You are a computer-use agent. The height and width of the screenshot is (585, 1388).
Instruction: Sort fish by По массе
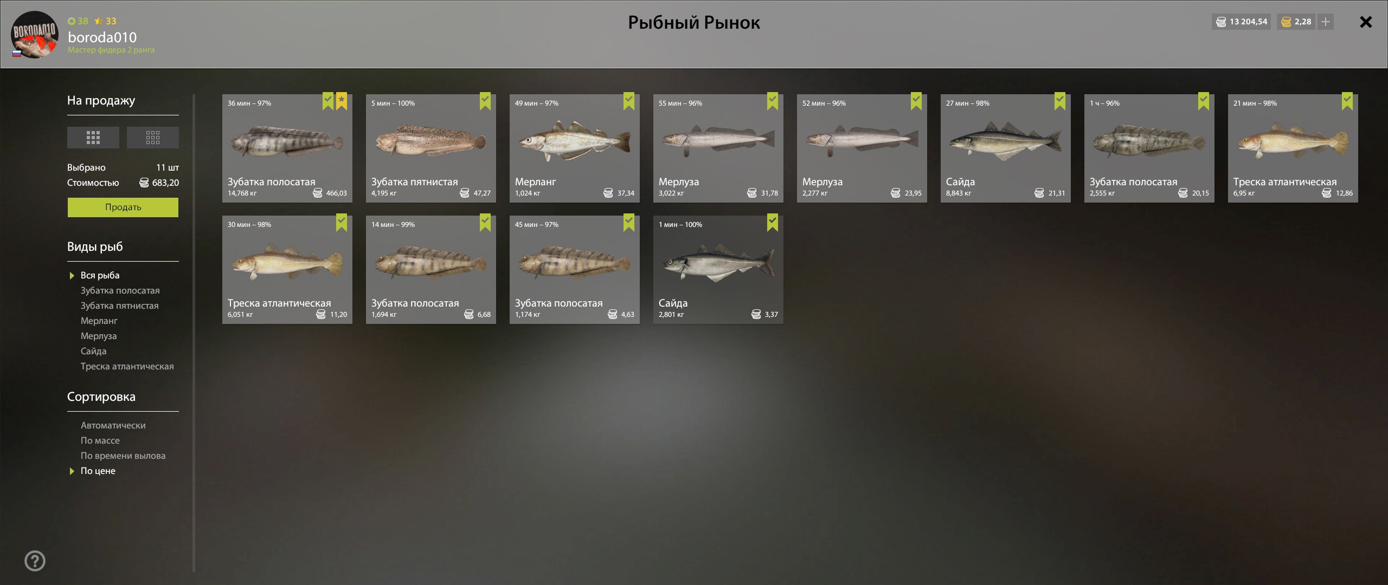(100, 440)
